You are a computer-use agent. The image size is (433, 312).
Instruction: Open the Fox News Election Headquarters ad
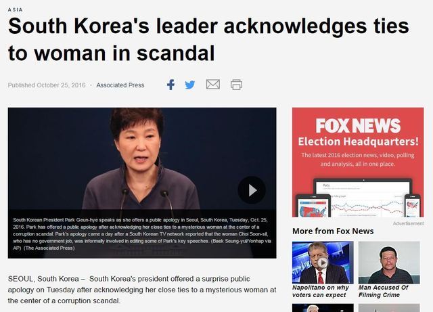(358, 162)
